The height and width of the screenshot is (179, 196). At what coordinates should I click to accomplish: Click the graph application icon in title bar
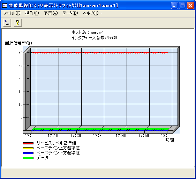[5, 5]
